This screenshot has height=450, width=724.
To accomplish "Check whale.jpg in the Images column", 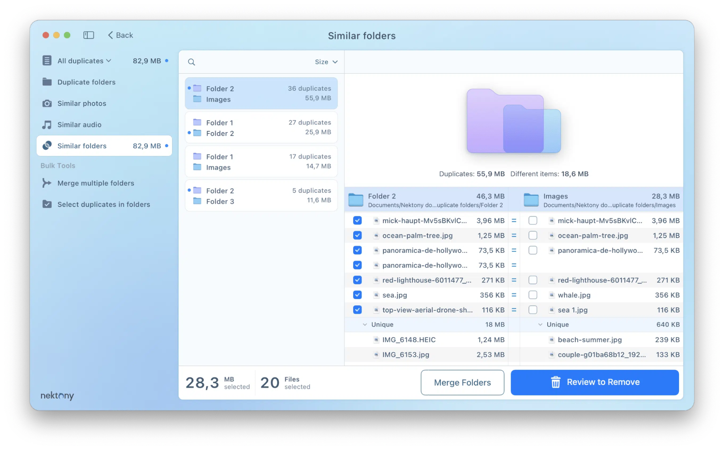I will (533, 295).
